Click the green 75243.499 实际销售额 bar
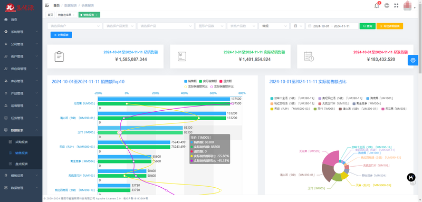 point(134,147)
